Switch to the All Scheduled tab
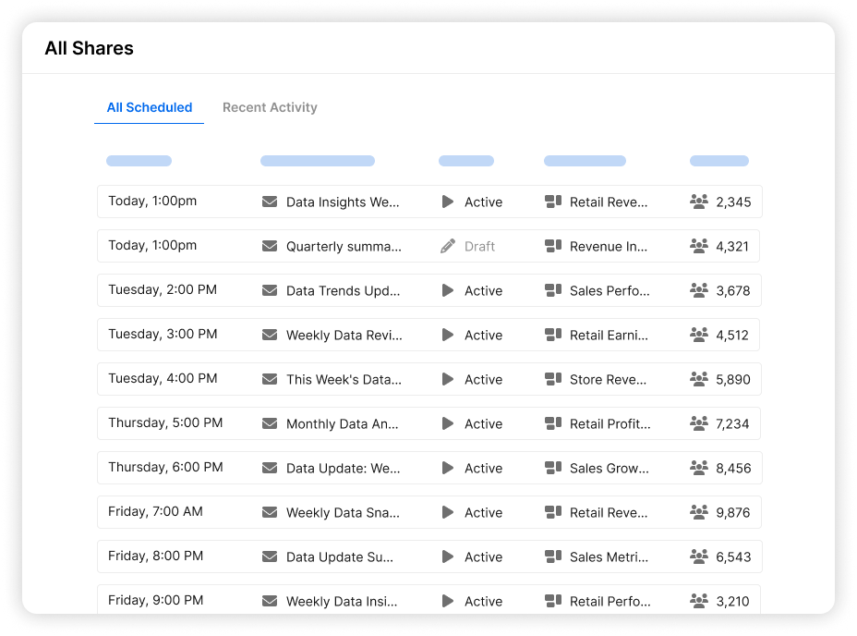 [x=150, y=107]
